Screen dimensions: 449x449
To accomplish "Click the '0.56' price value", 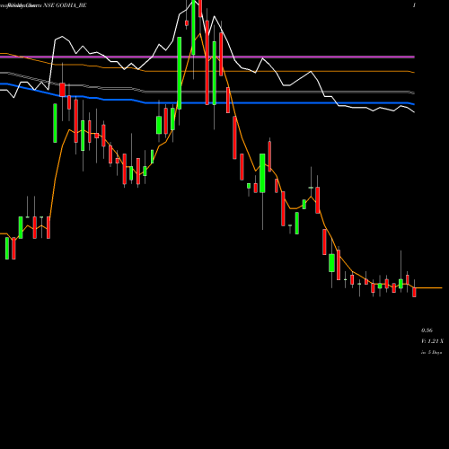I will (427, 330).
